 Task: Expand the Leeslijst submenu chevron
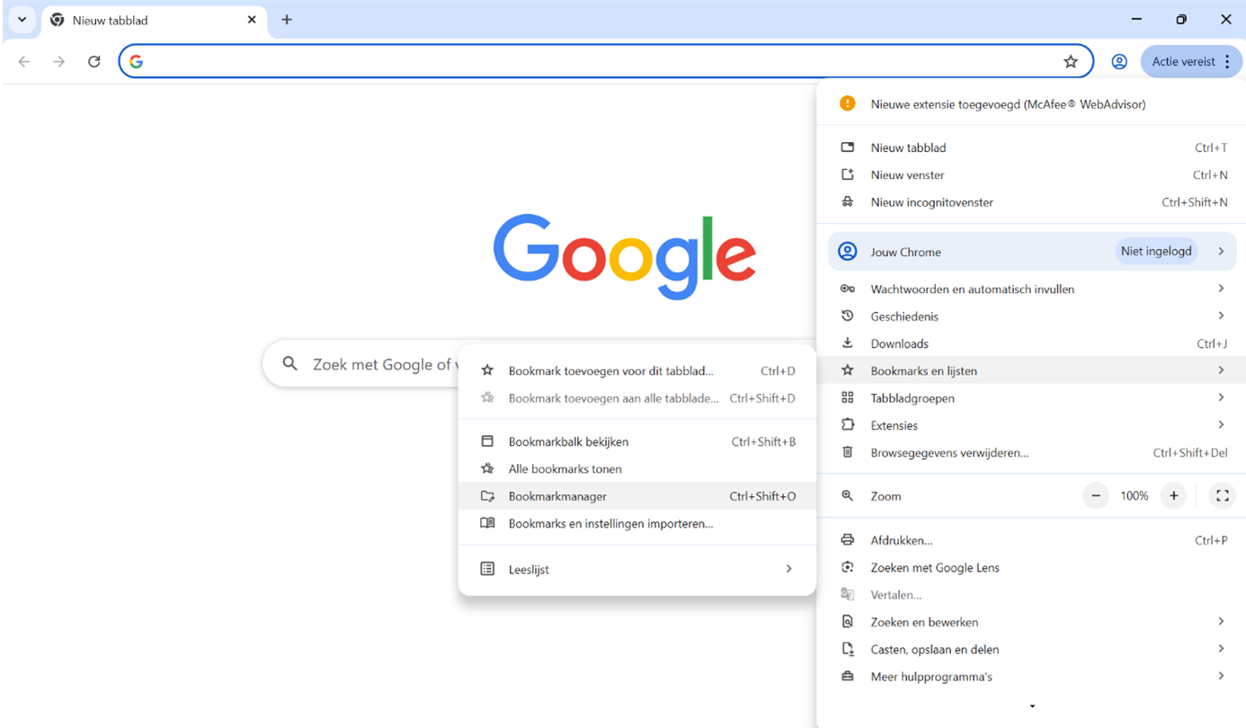coord(788,568)
